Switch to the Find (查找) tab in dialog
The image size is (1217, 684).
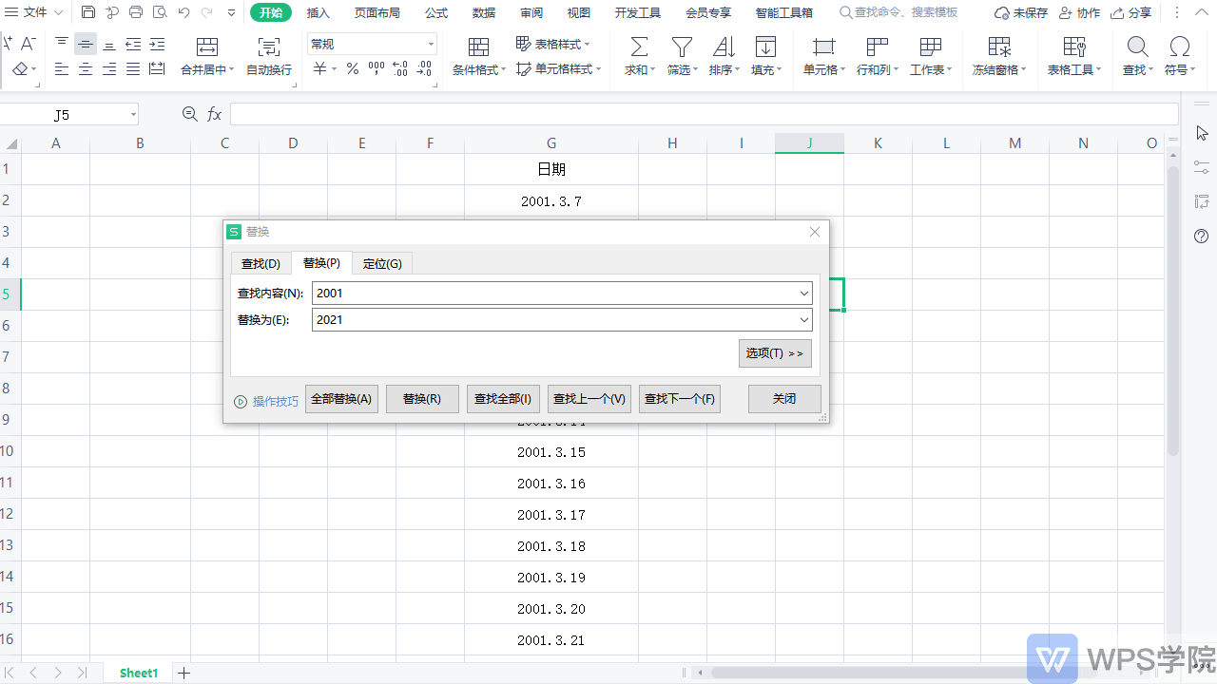click(261, 263)
